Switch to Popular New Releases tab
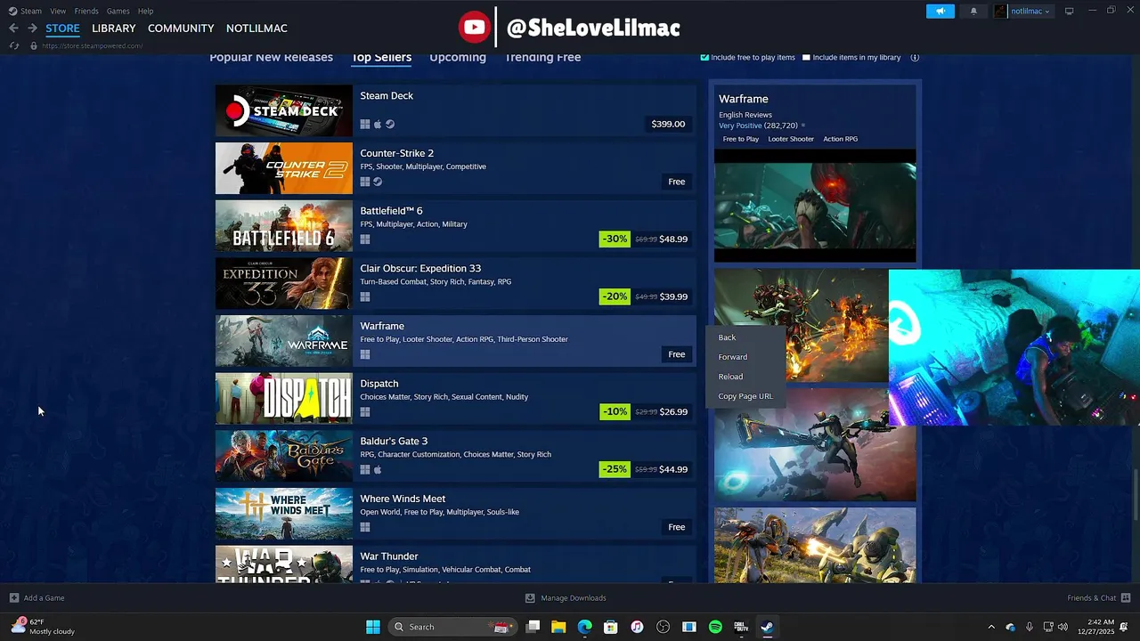 click(271, 57)
